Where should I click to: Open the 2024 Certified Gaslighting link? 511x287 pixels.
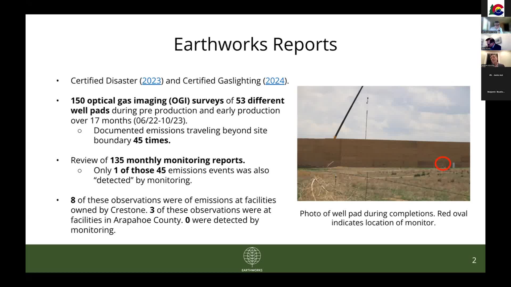pos(275,81)
